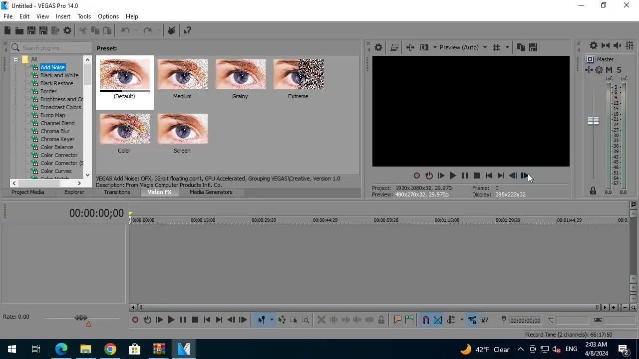The image size is (639, 359).
Task: Click the What's This help icon
Action: tap(188, 31)
